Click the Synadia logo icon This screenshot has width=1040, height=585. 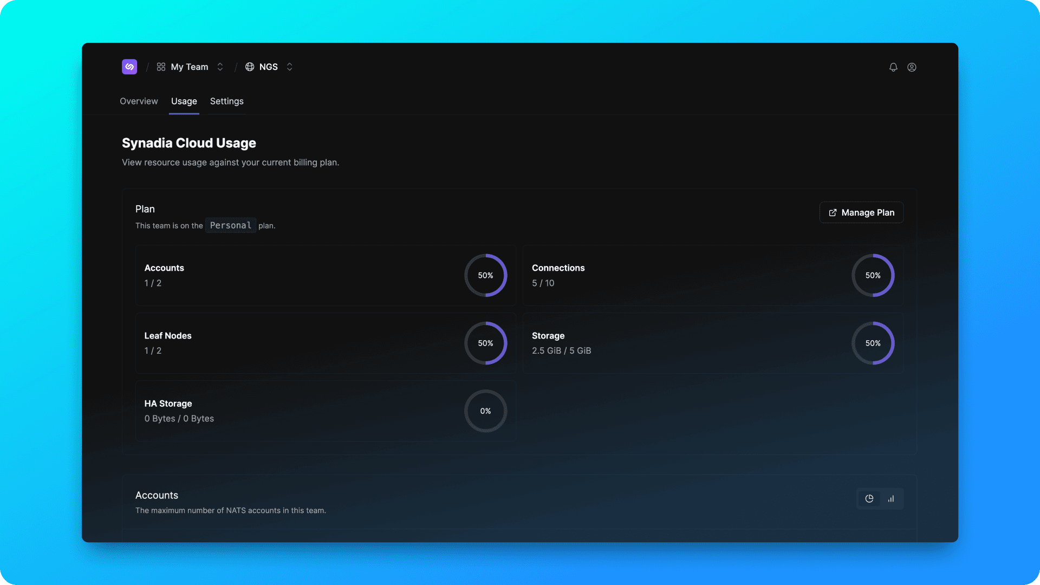(129, 67)
